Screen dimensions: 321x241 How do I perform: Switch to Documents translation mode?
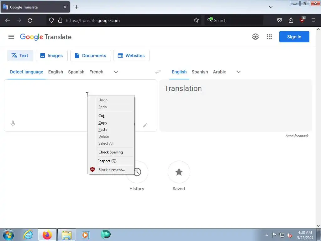(x=91, y=56)
